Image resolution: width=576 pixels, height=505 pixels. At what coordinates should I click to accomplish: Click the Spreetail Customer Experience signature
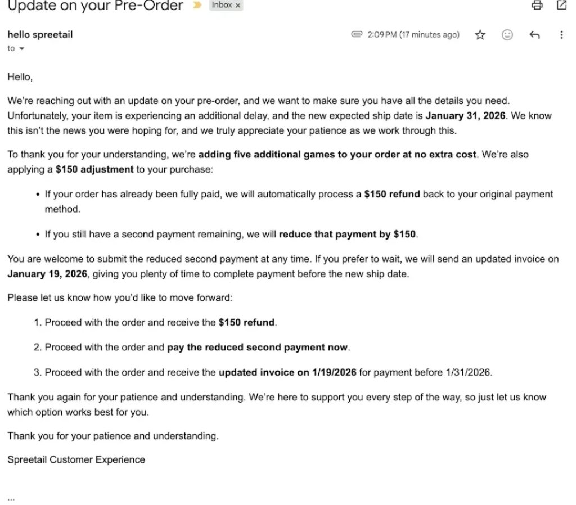point(76,459)
